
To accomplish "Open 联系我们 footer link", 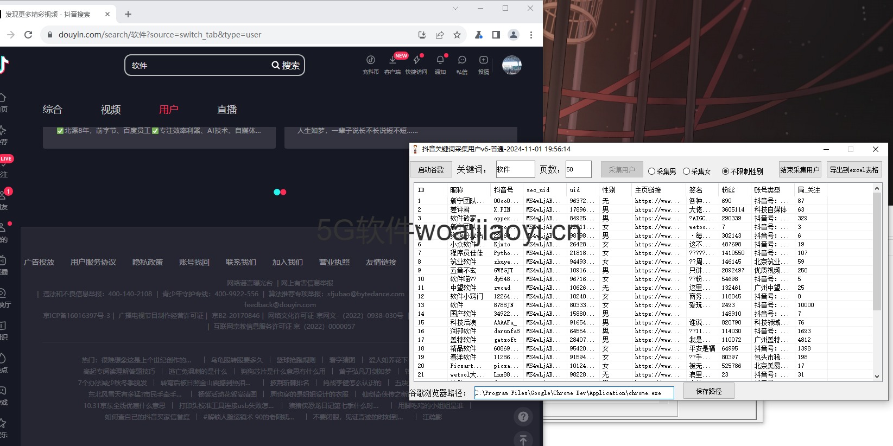I will (x=241, y=262).
